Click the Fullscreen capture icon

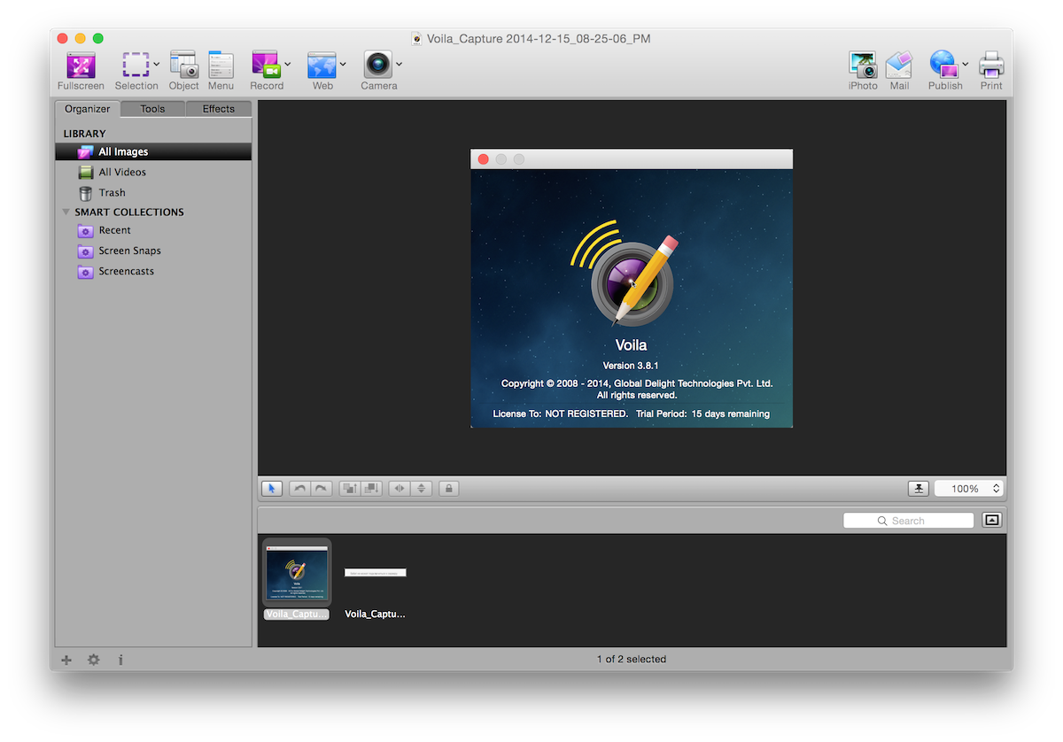pyautogui.click(x=81, y=65)
